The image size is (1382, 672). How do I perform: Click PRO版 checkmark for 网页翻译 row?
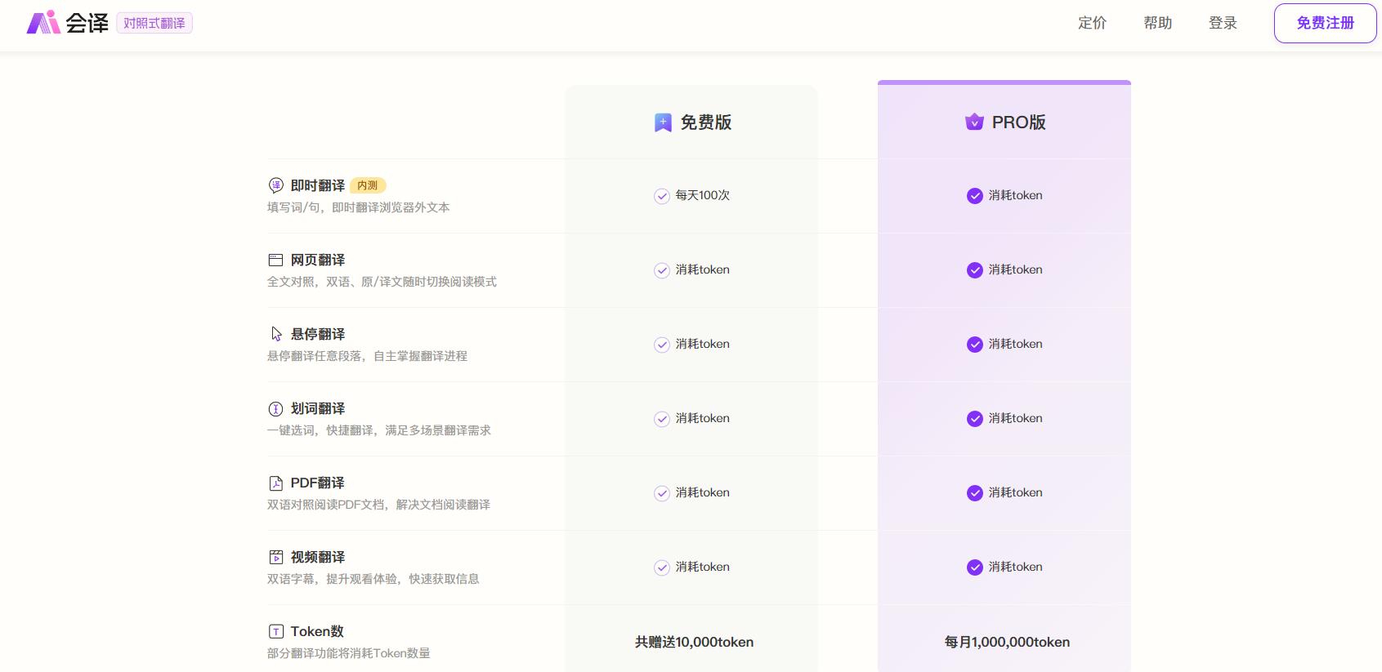tap(974, 270)
